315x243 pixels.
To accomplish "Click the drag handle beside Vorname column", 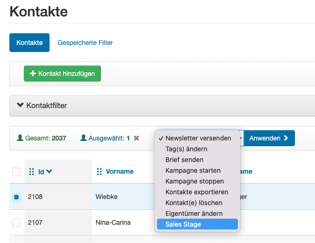I will tap(99, 172).
